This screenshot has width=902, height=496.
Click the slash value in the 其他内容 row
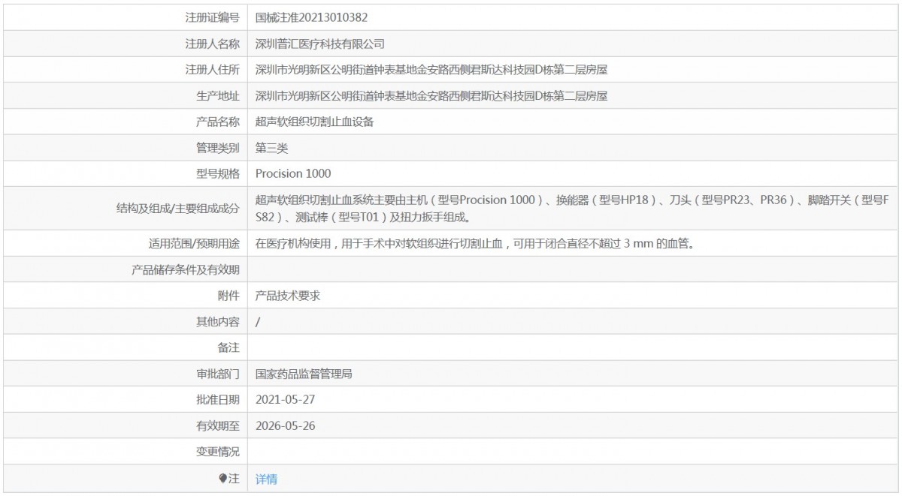258,322
